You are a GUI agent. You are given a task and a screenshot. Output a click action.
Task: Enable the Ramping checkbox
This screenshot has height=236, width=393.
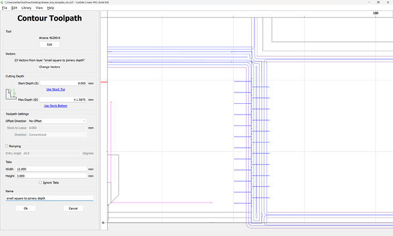point(7,146)
